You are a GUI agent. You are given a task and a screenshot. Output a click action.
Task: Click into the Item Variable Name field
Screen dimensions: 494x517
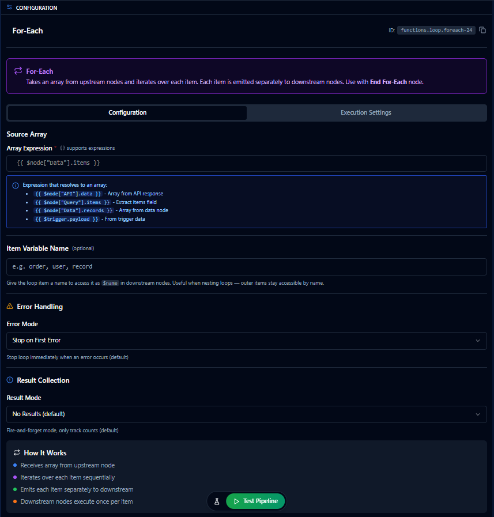pyautogui.click(x=246, y=267)
